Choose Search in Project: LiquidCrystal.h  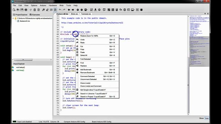[x=97, y=96]
